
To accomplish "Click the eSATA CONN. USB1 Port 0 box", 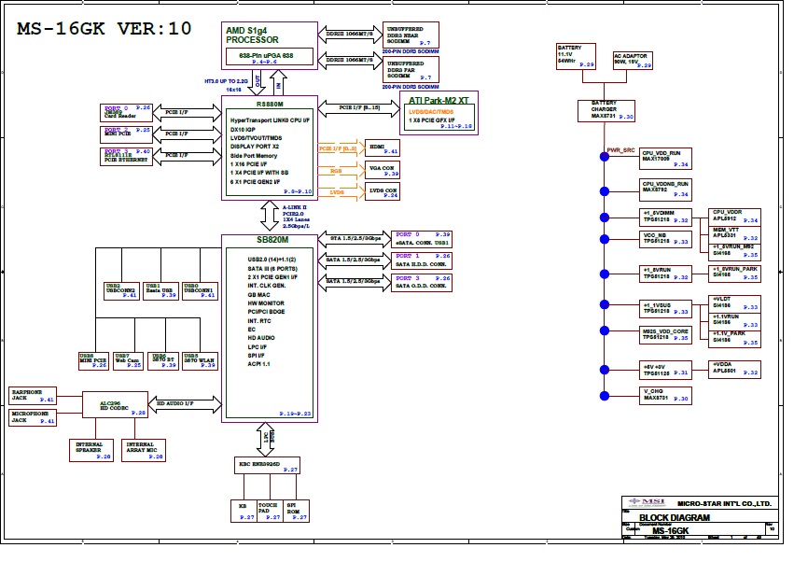I will coord(423,237).
